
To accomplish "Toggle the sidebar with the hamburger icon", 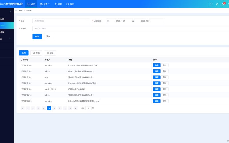I will click(16, 11).
